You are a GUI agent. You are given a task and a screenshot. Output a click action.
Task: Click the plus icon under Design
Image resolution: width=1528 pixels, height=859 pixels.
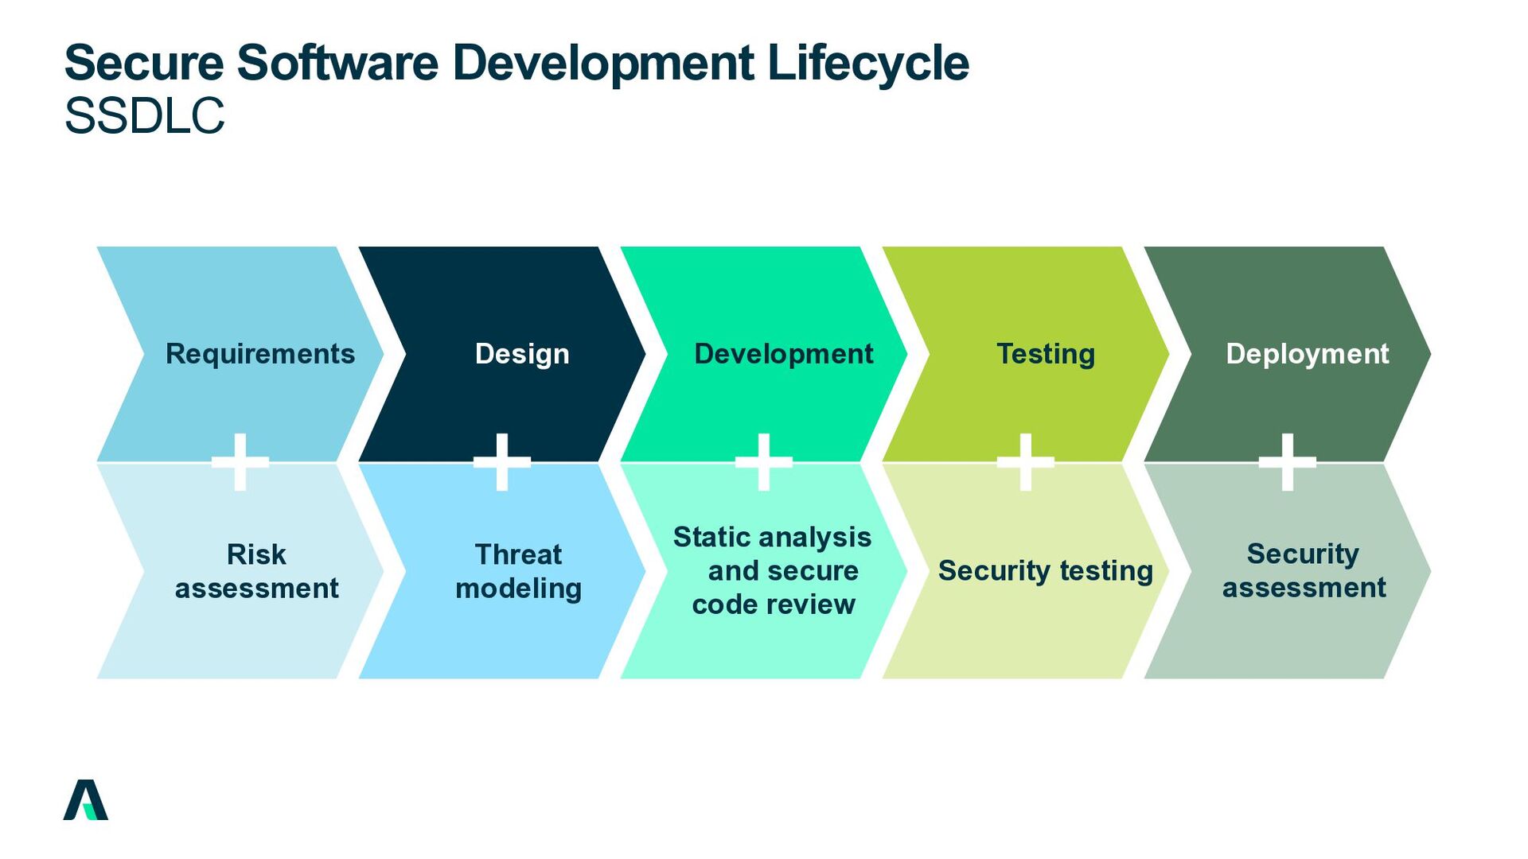point(502,461)
